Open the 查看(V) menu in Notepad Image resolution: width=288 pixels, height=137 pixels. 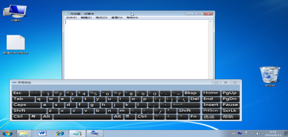coord(117,17)
